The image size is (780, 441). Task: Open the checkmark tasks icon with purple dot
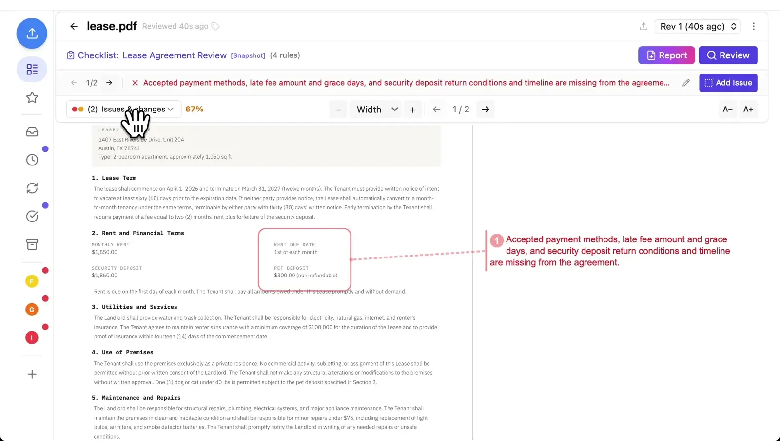(32, 216)
